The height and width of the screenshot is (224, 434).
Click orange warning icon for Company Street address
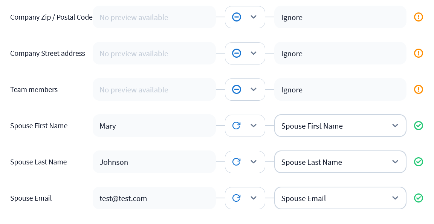(x=419, y=53)
